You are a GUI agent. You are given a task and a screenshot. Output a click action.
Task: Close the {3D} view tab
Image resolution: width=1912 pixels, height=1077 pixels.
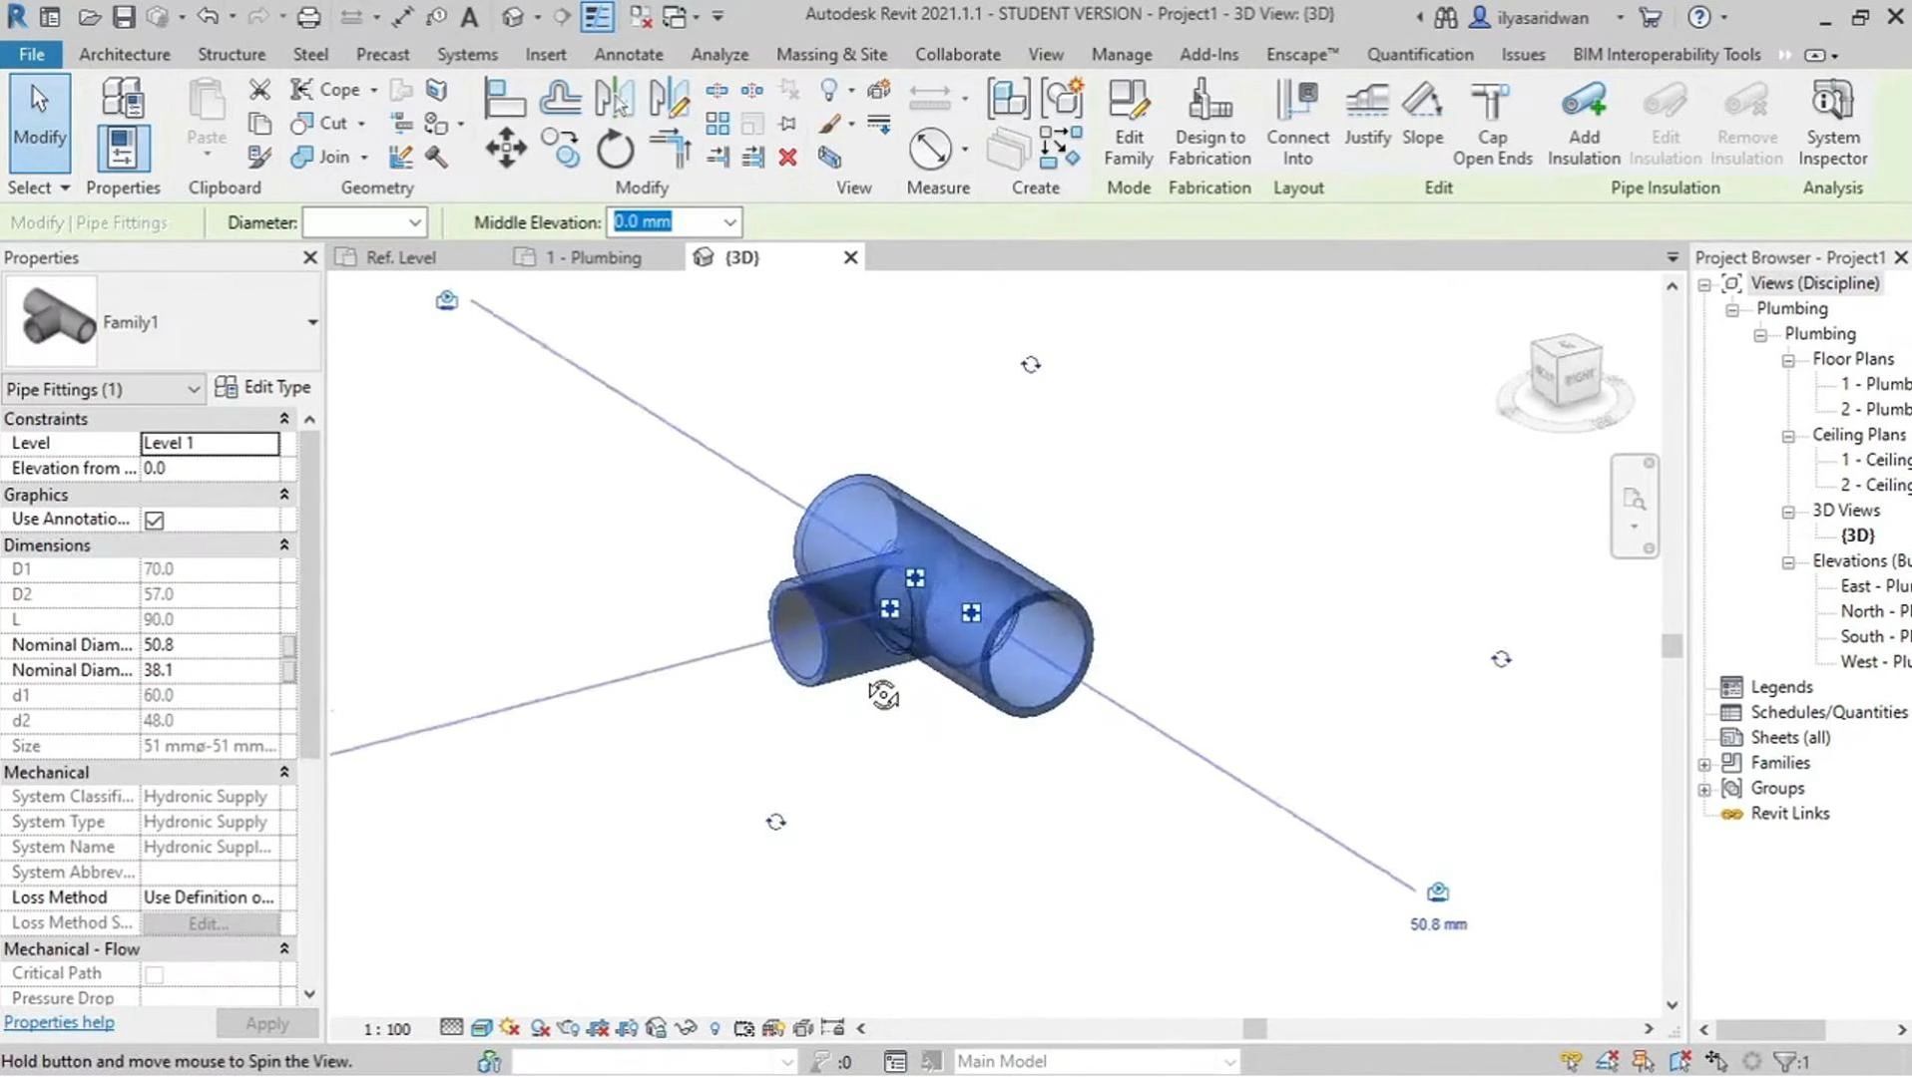tap(850, 257)
